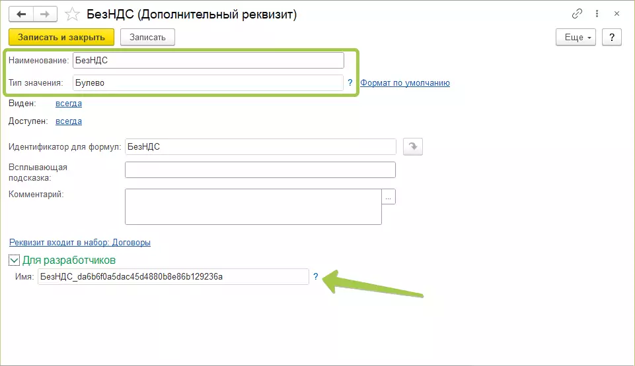Click the forward navigation arrow
Image resolution: width=635 pixels, height=366 pixels.
point(46,15)
